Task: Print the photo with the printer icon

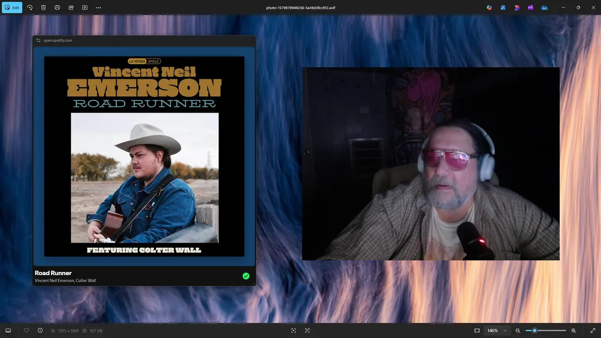Action: (57, 8)
